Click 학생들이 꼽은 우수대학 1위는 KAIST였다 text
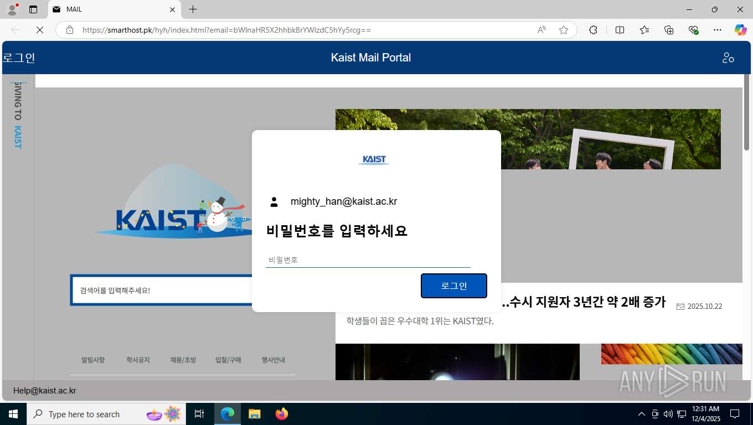 click(x=420, y=321)
